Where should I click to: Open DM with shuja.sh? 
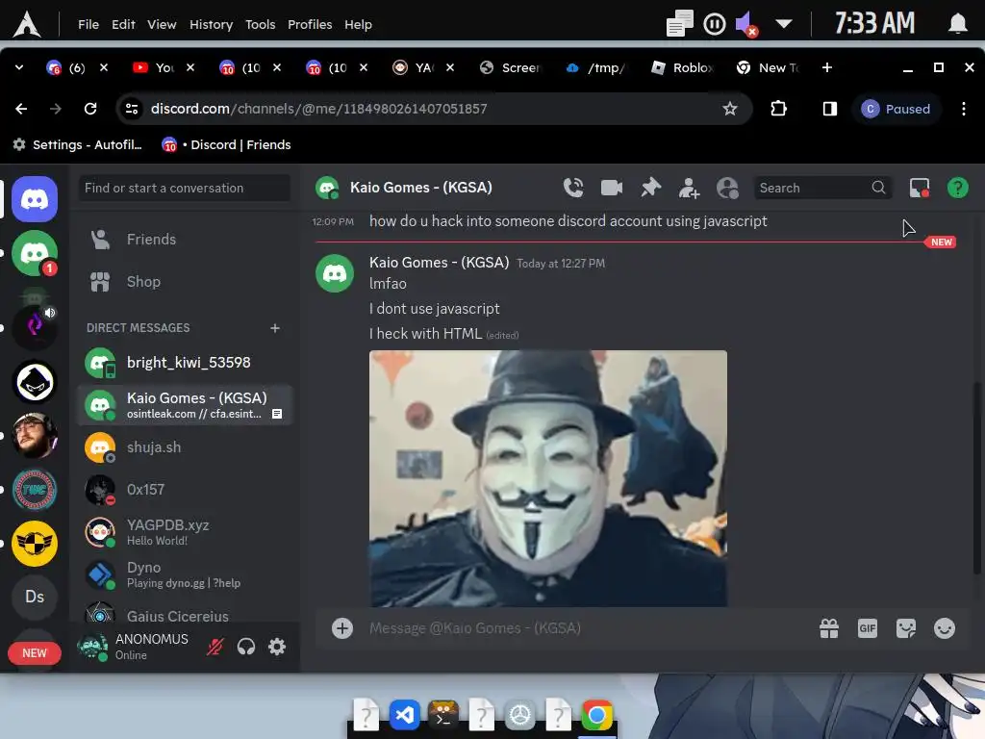pyautogui.click(x=185, y=447)
